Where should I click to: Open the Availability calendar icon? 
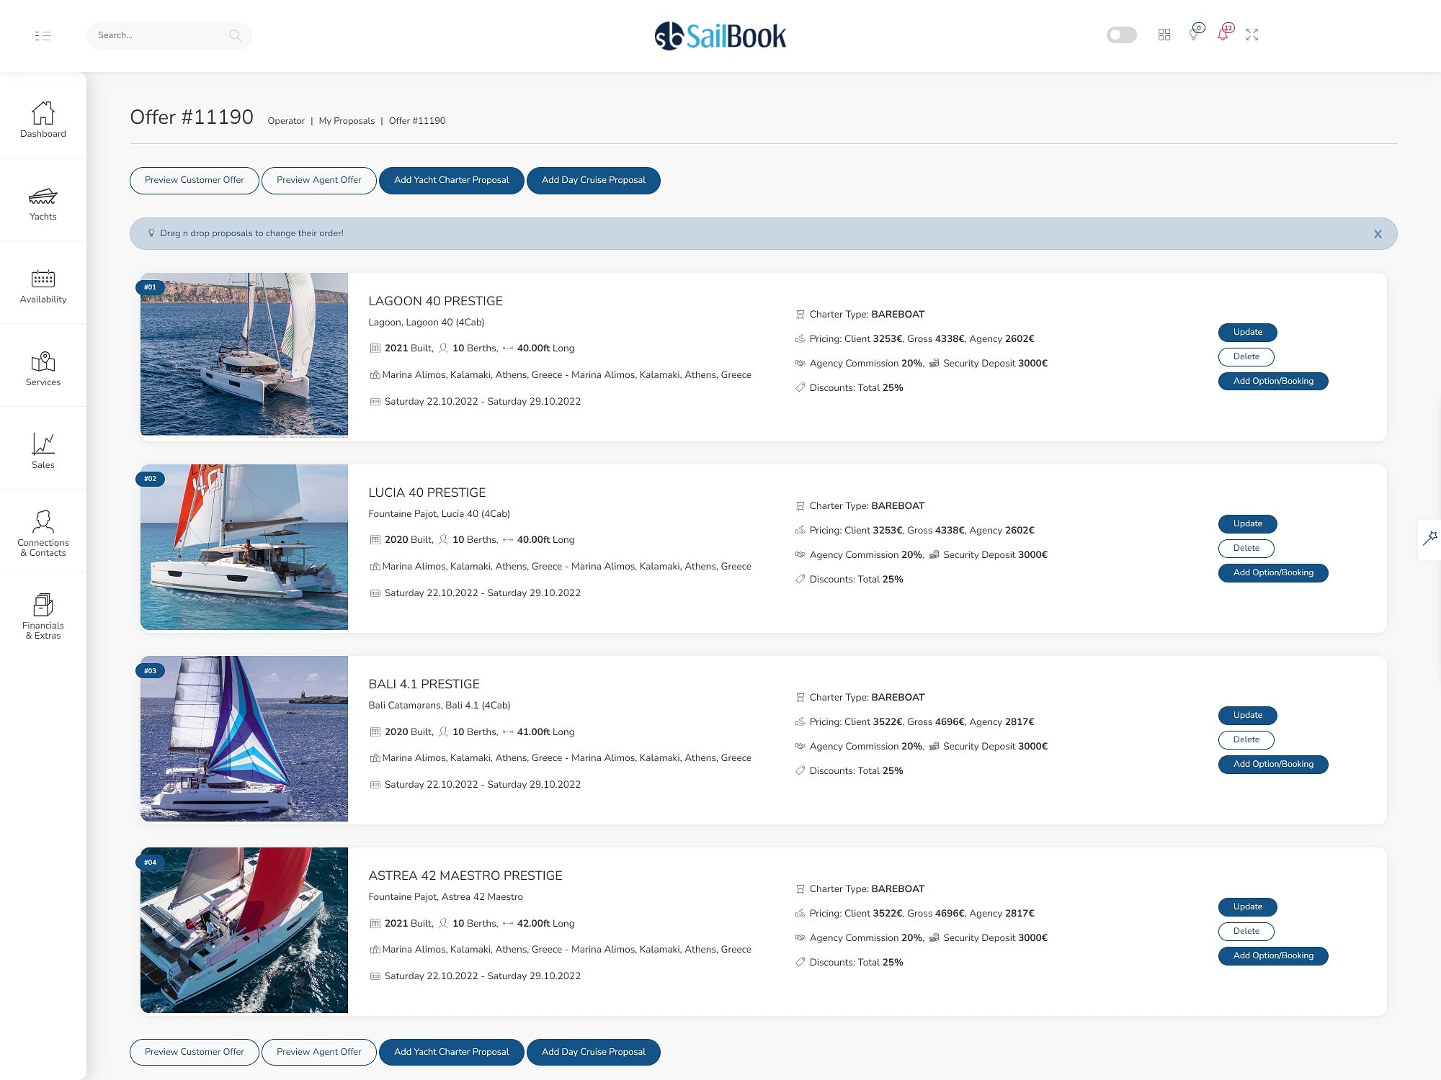(43, 285)
